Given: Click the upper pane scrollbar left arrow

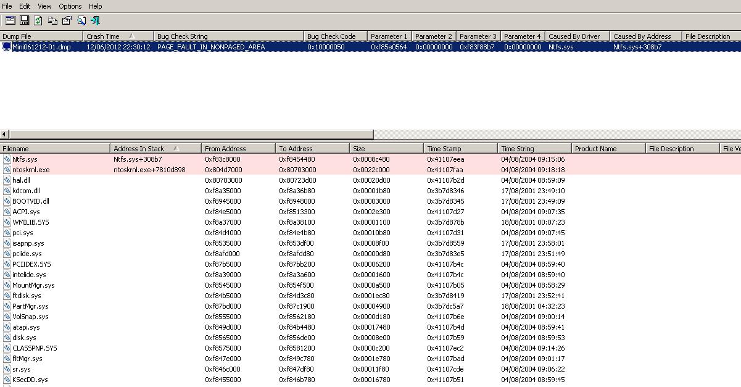Looking at the screenshot, I should 5,134.
